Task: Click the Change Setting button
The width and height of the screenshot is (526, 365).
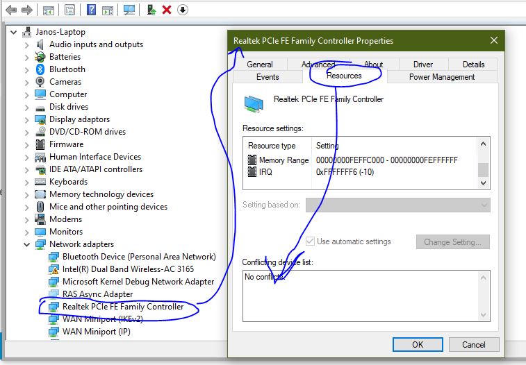Action: click(452, 241)
